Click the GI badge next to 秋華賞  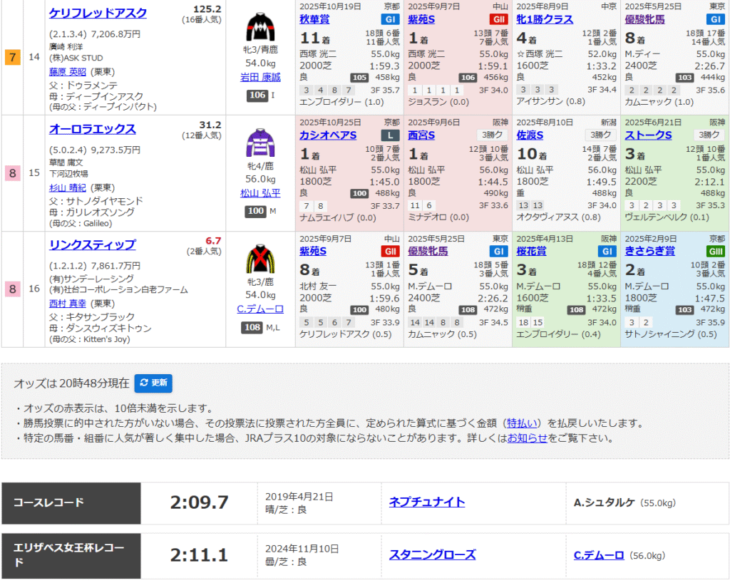[x=390, y=19]
